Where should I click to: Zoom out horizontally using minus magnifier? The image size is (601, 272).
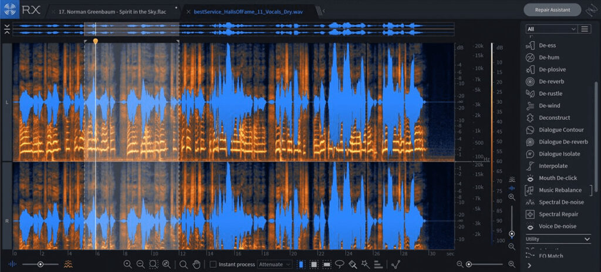pos(140,264)
